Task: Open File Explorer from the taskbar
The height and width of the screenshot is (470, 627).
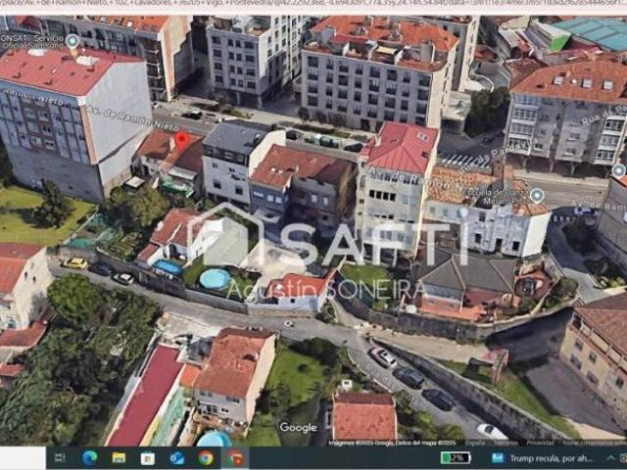Action: click(x=119, y=457)
